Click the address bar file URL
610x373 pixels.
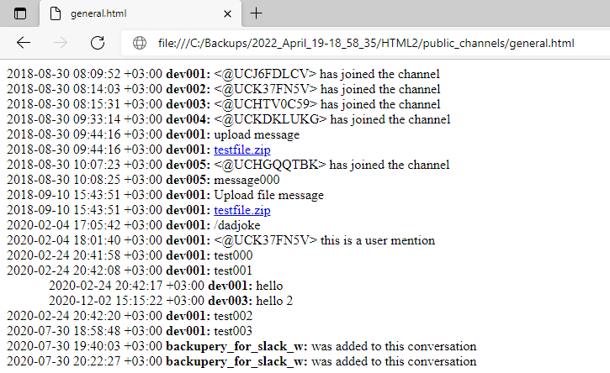coord(366,43)
